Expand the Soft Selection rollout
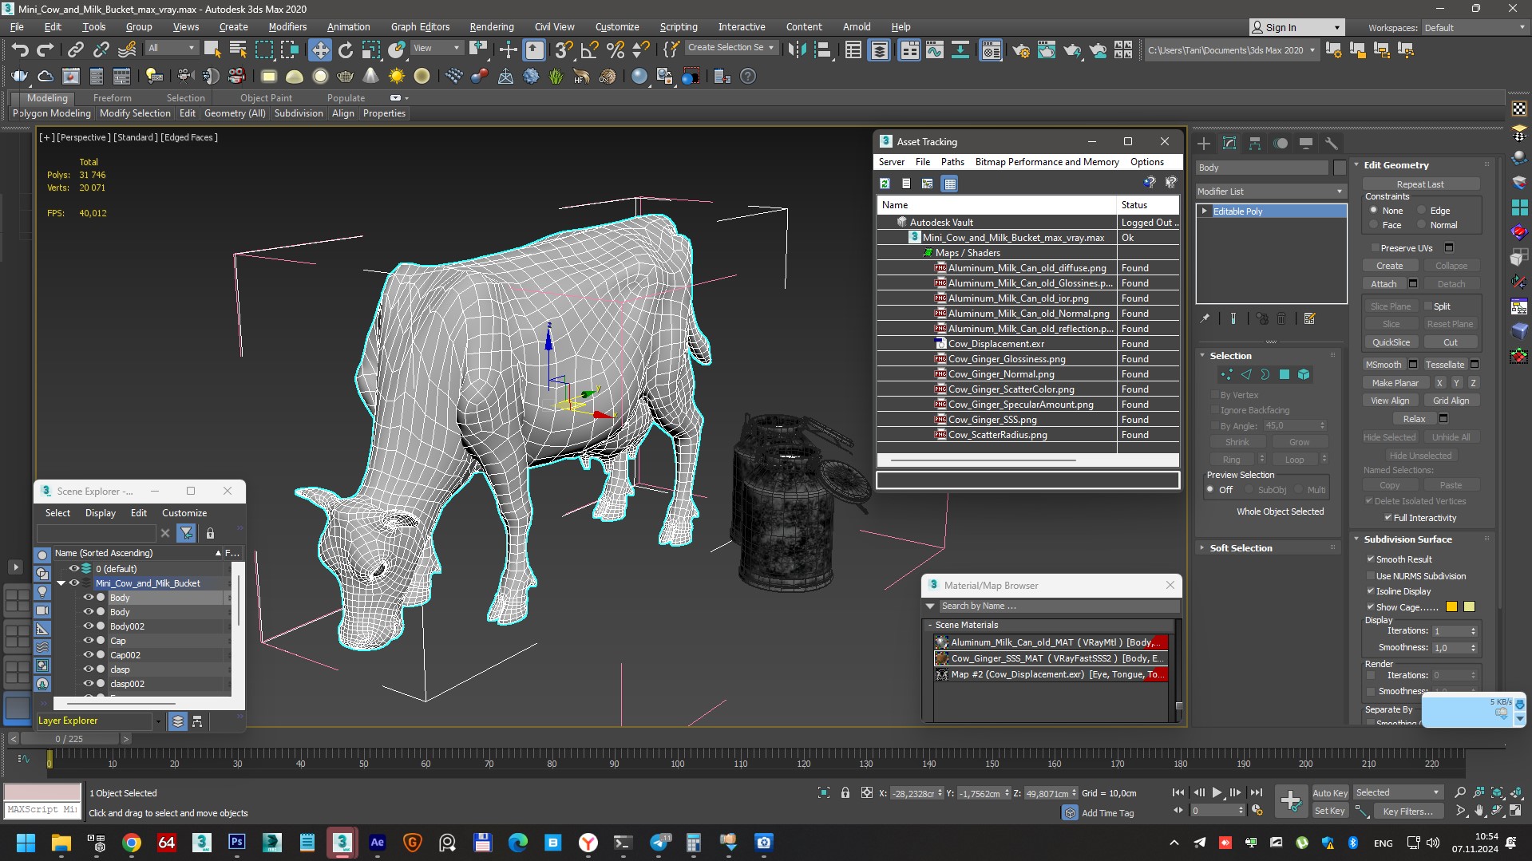The image size is (1532, 861). point(1202,548)
